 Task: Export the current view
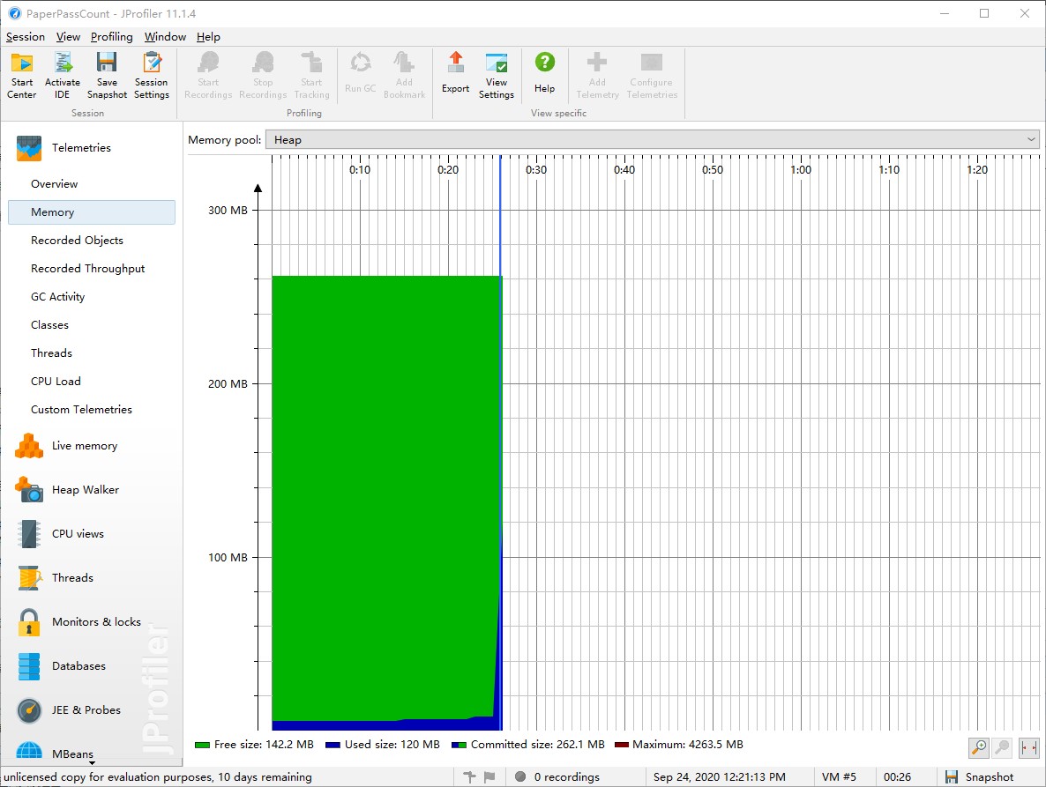tap(456, 72)
